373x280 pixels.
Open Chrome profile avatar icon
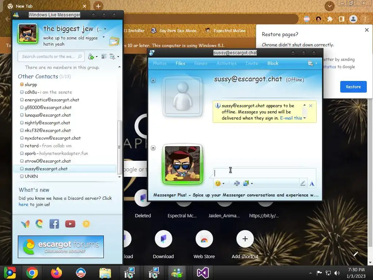pos(353,19)
